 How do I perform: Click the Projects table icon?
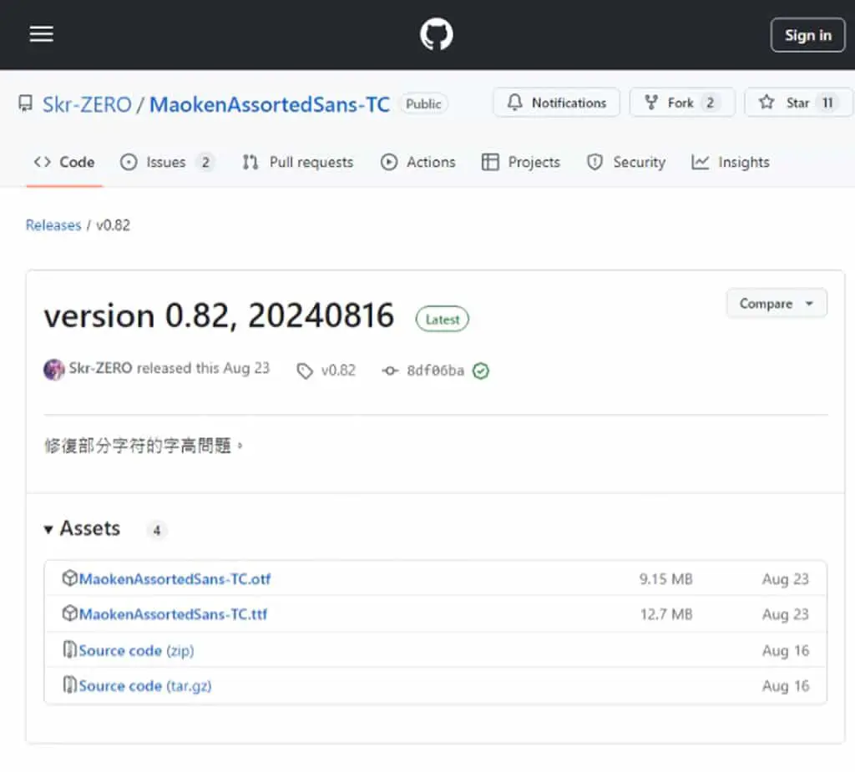coord(490,162)
